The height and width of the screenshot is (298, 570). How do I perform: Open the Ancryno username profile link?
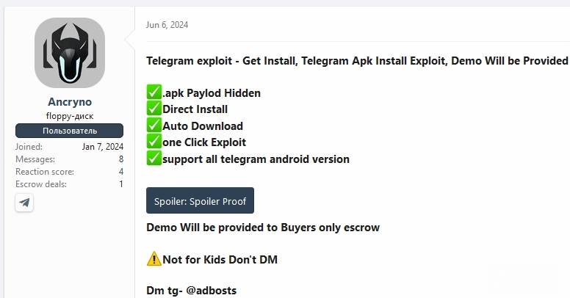[70, 102]
